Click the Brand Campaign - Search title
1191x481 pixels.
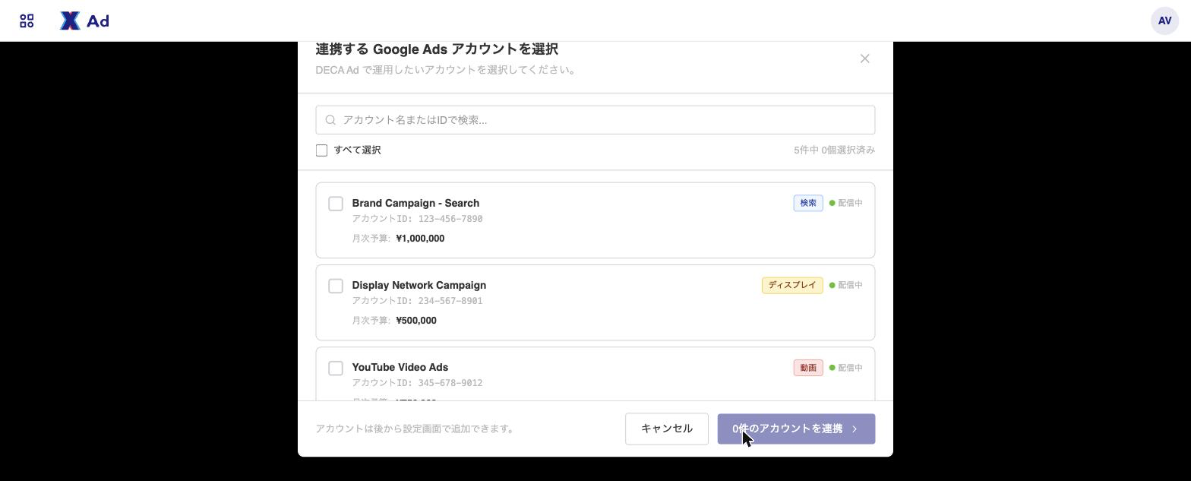(x=415, y=203)
